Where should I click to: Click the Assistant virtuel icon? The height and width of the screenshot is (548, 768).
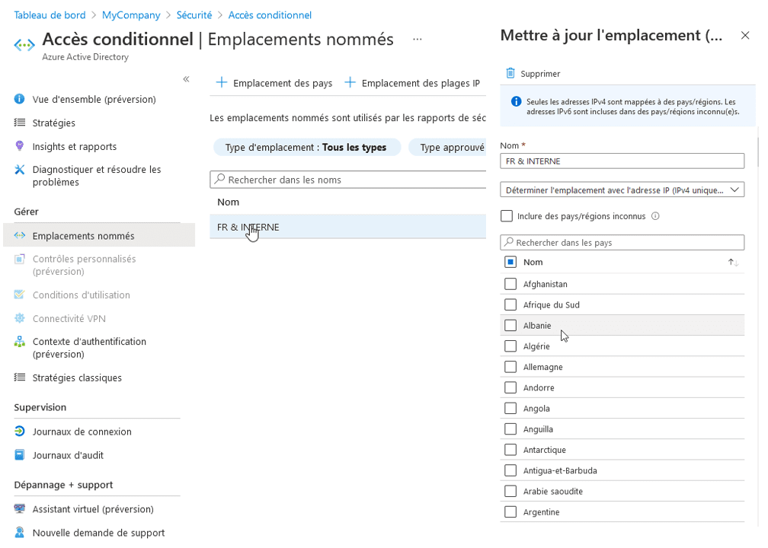tap(20, 509)
